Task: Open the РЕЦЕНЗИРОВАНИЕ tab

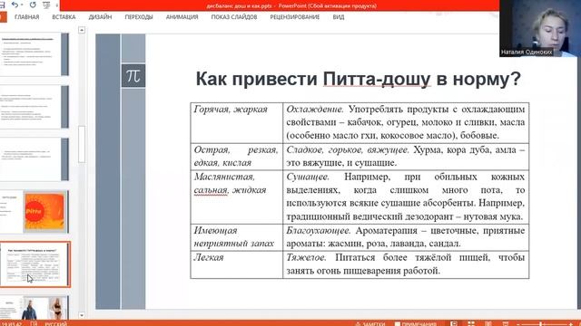Action: click(x=294, y=17)
